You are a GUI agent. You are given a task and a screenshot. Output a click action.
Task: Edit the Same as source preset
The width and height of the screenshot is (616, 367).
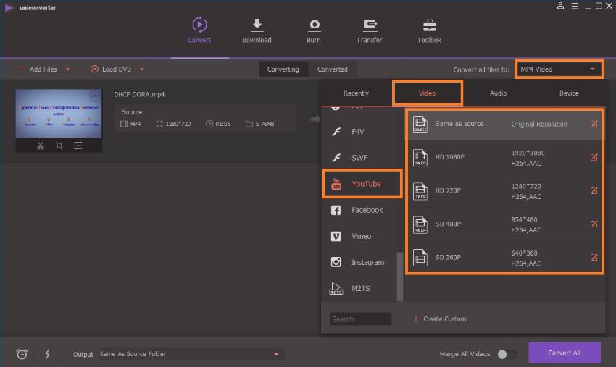(x=594, y=124)
